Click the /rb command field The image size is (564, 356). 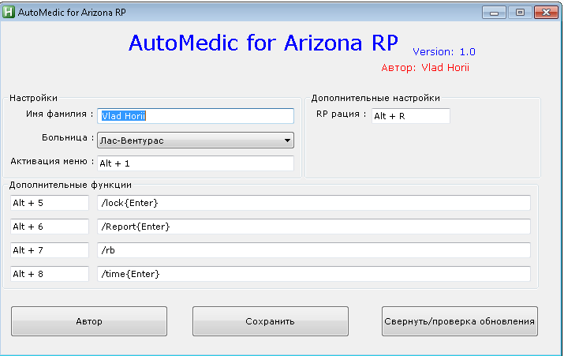click(x=314, y=250)
